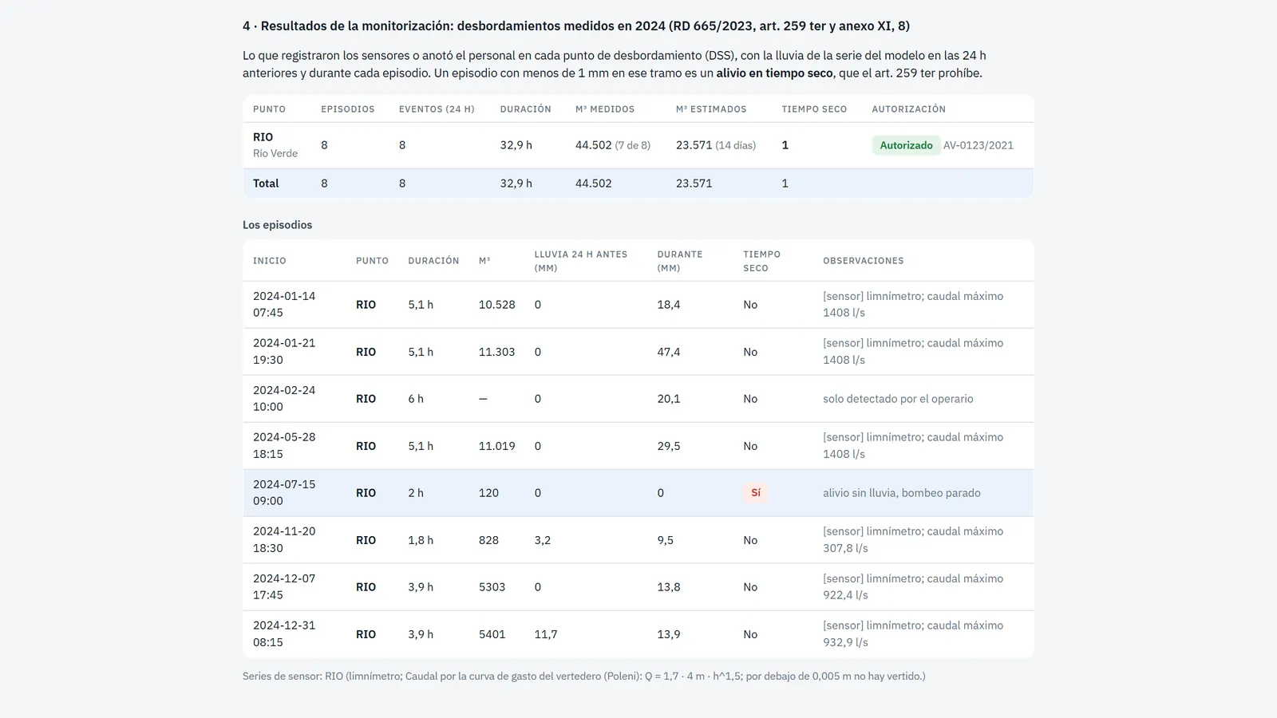1277x718 pixels.
Task: Click the 'OBSERVACIONES' column header
Action: (x=864, y=261)
